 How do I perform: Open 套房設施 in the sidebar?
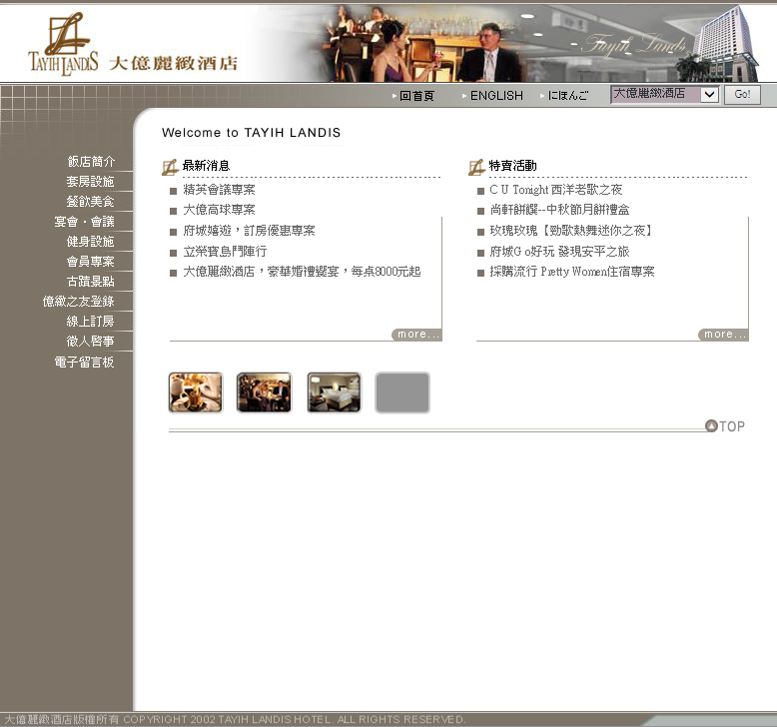click(91, 182)
